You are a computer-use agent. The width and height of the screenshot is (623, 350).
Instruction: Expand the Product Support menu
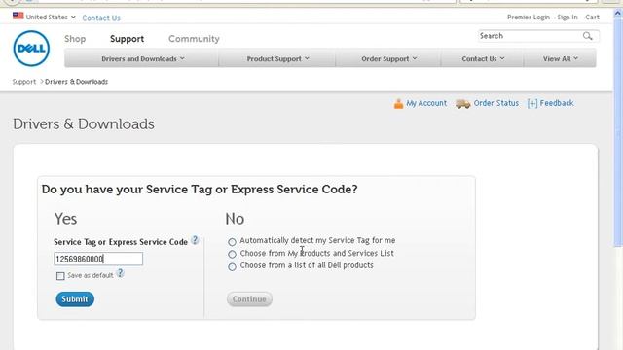pos(277,58)
